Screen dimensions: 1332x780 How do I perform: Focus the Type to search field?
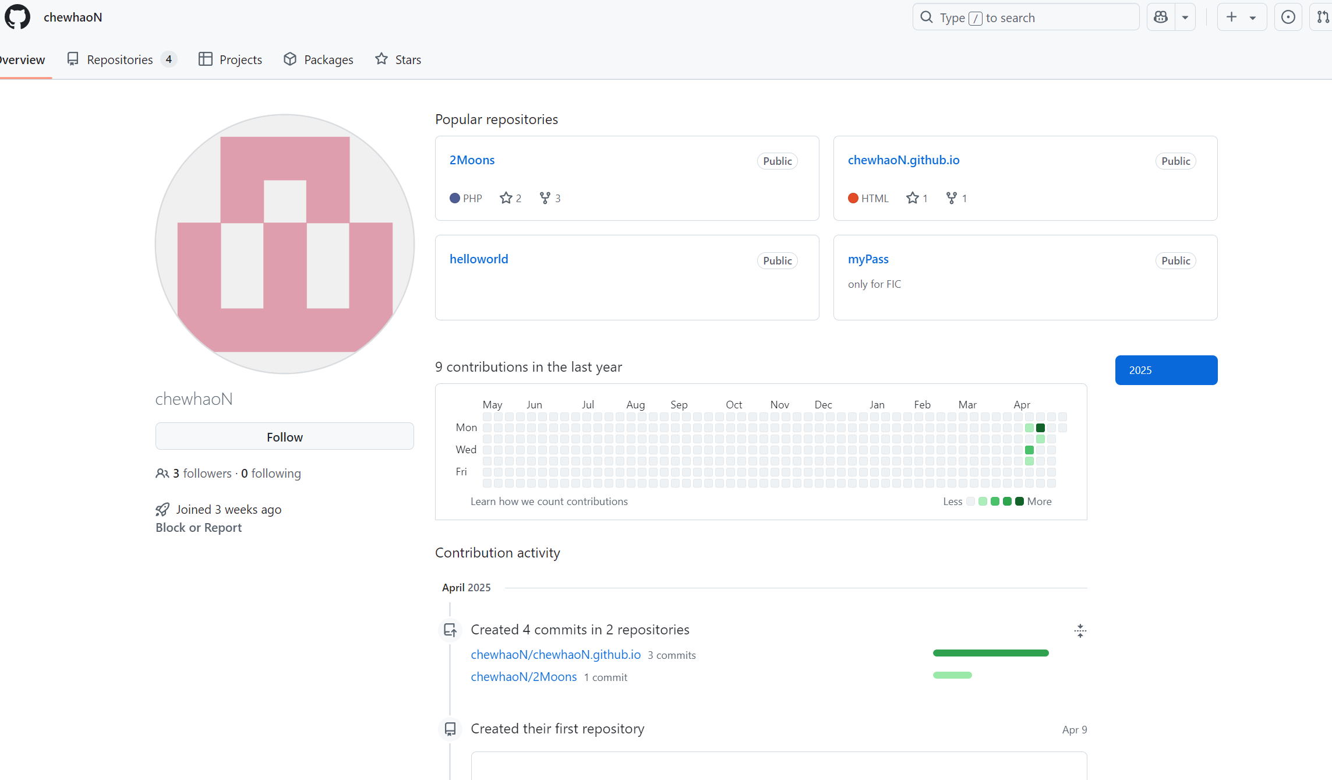tap(1025, 17)
